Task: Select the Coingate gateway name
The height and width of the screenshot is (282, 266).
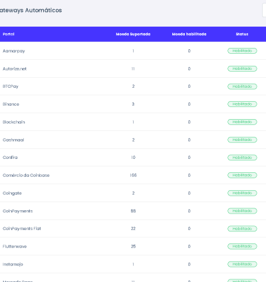Action: tap(12, 194)
